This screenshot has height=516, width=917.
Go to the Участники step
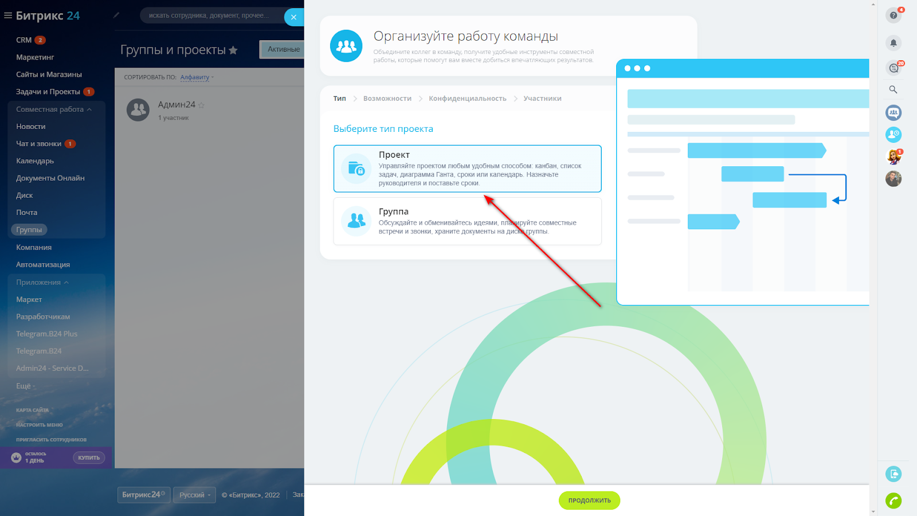pos(542,99)
